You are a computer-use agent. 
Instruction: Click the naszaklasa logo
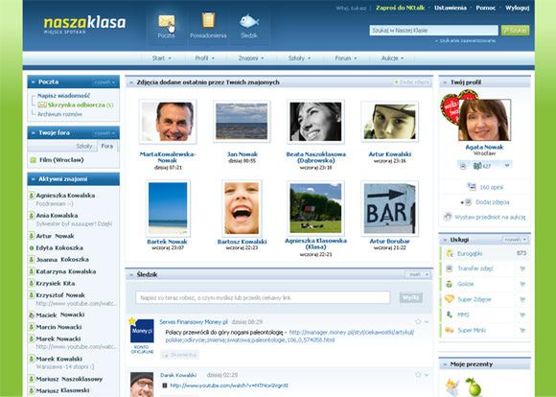click(x=84, y=24)
